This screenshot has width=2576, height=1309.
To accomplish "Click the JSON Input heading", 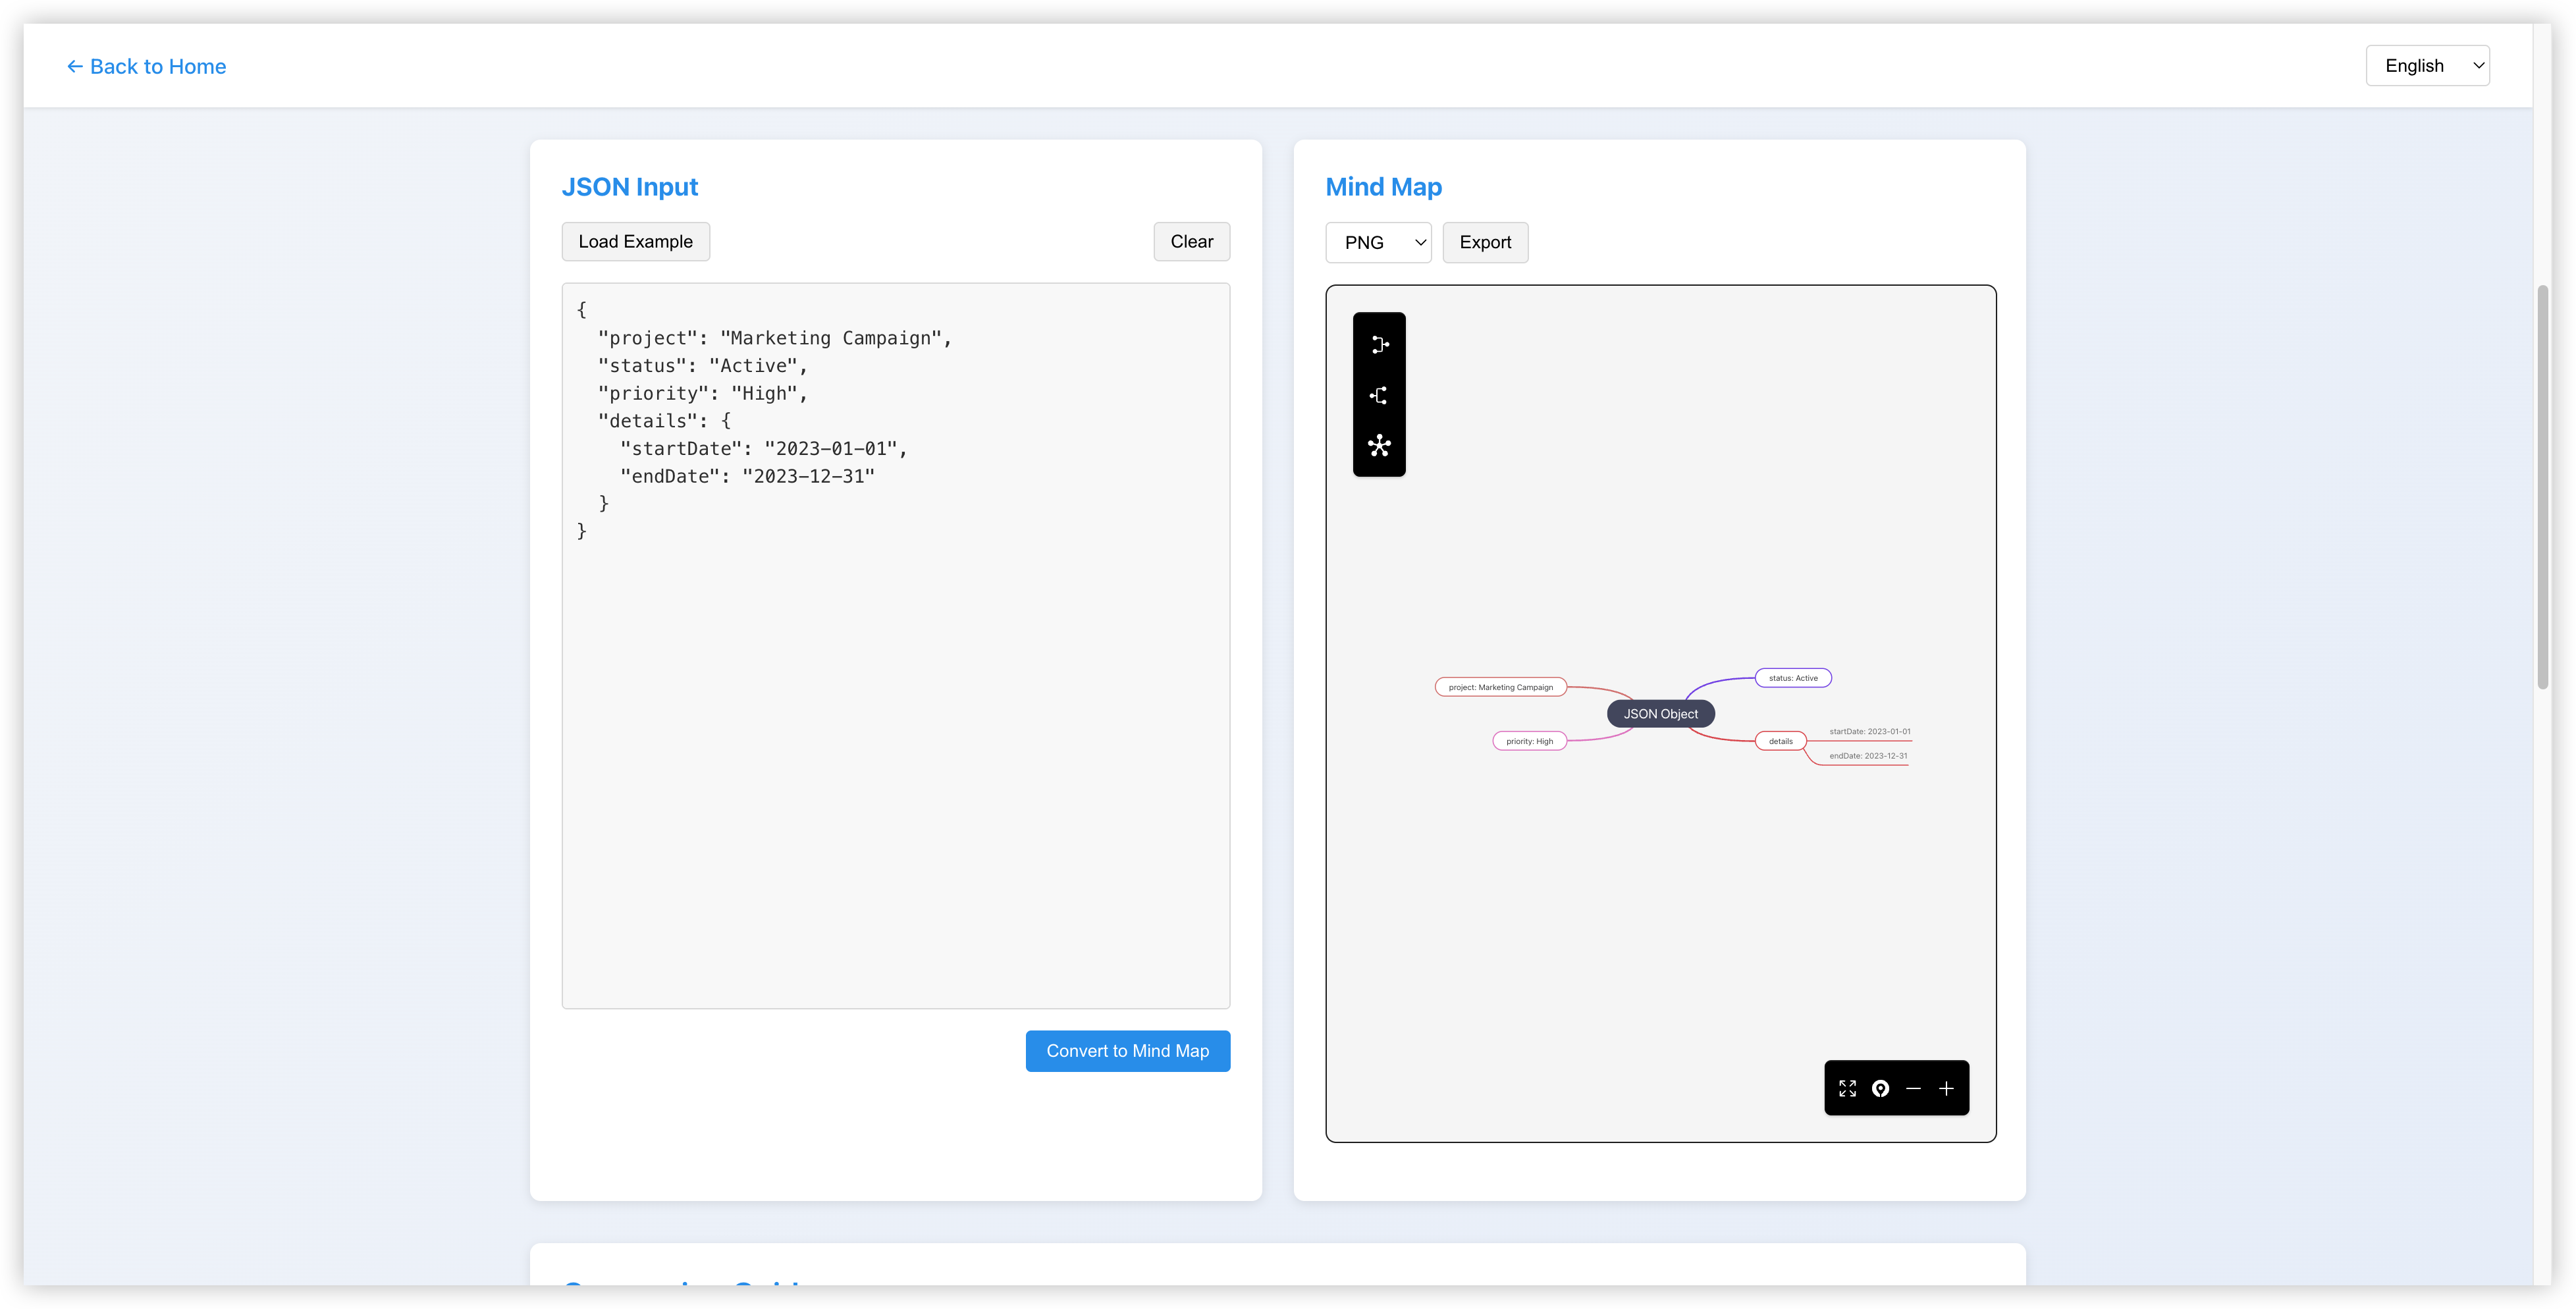I will pos(630,187).
